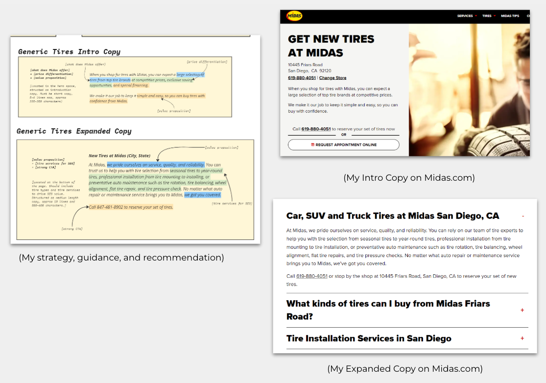The height and width of the screenshot is (383, 546).
Task: Click '10445 Friars Road' address text
Action: point(305,65)
